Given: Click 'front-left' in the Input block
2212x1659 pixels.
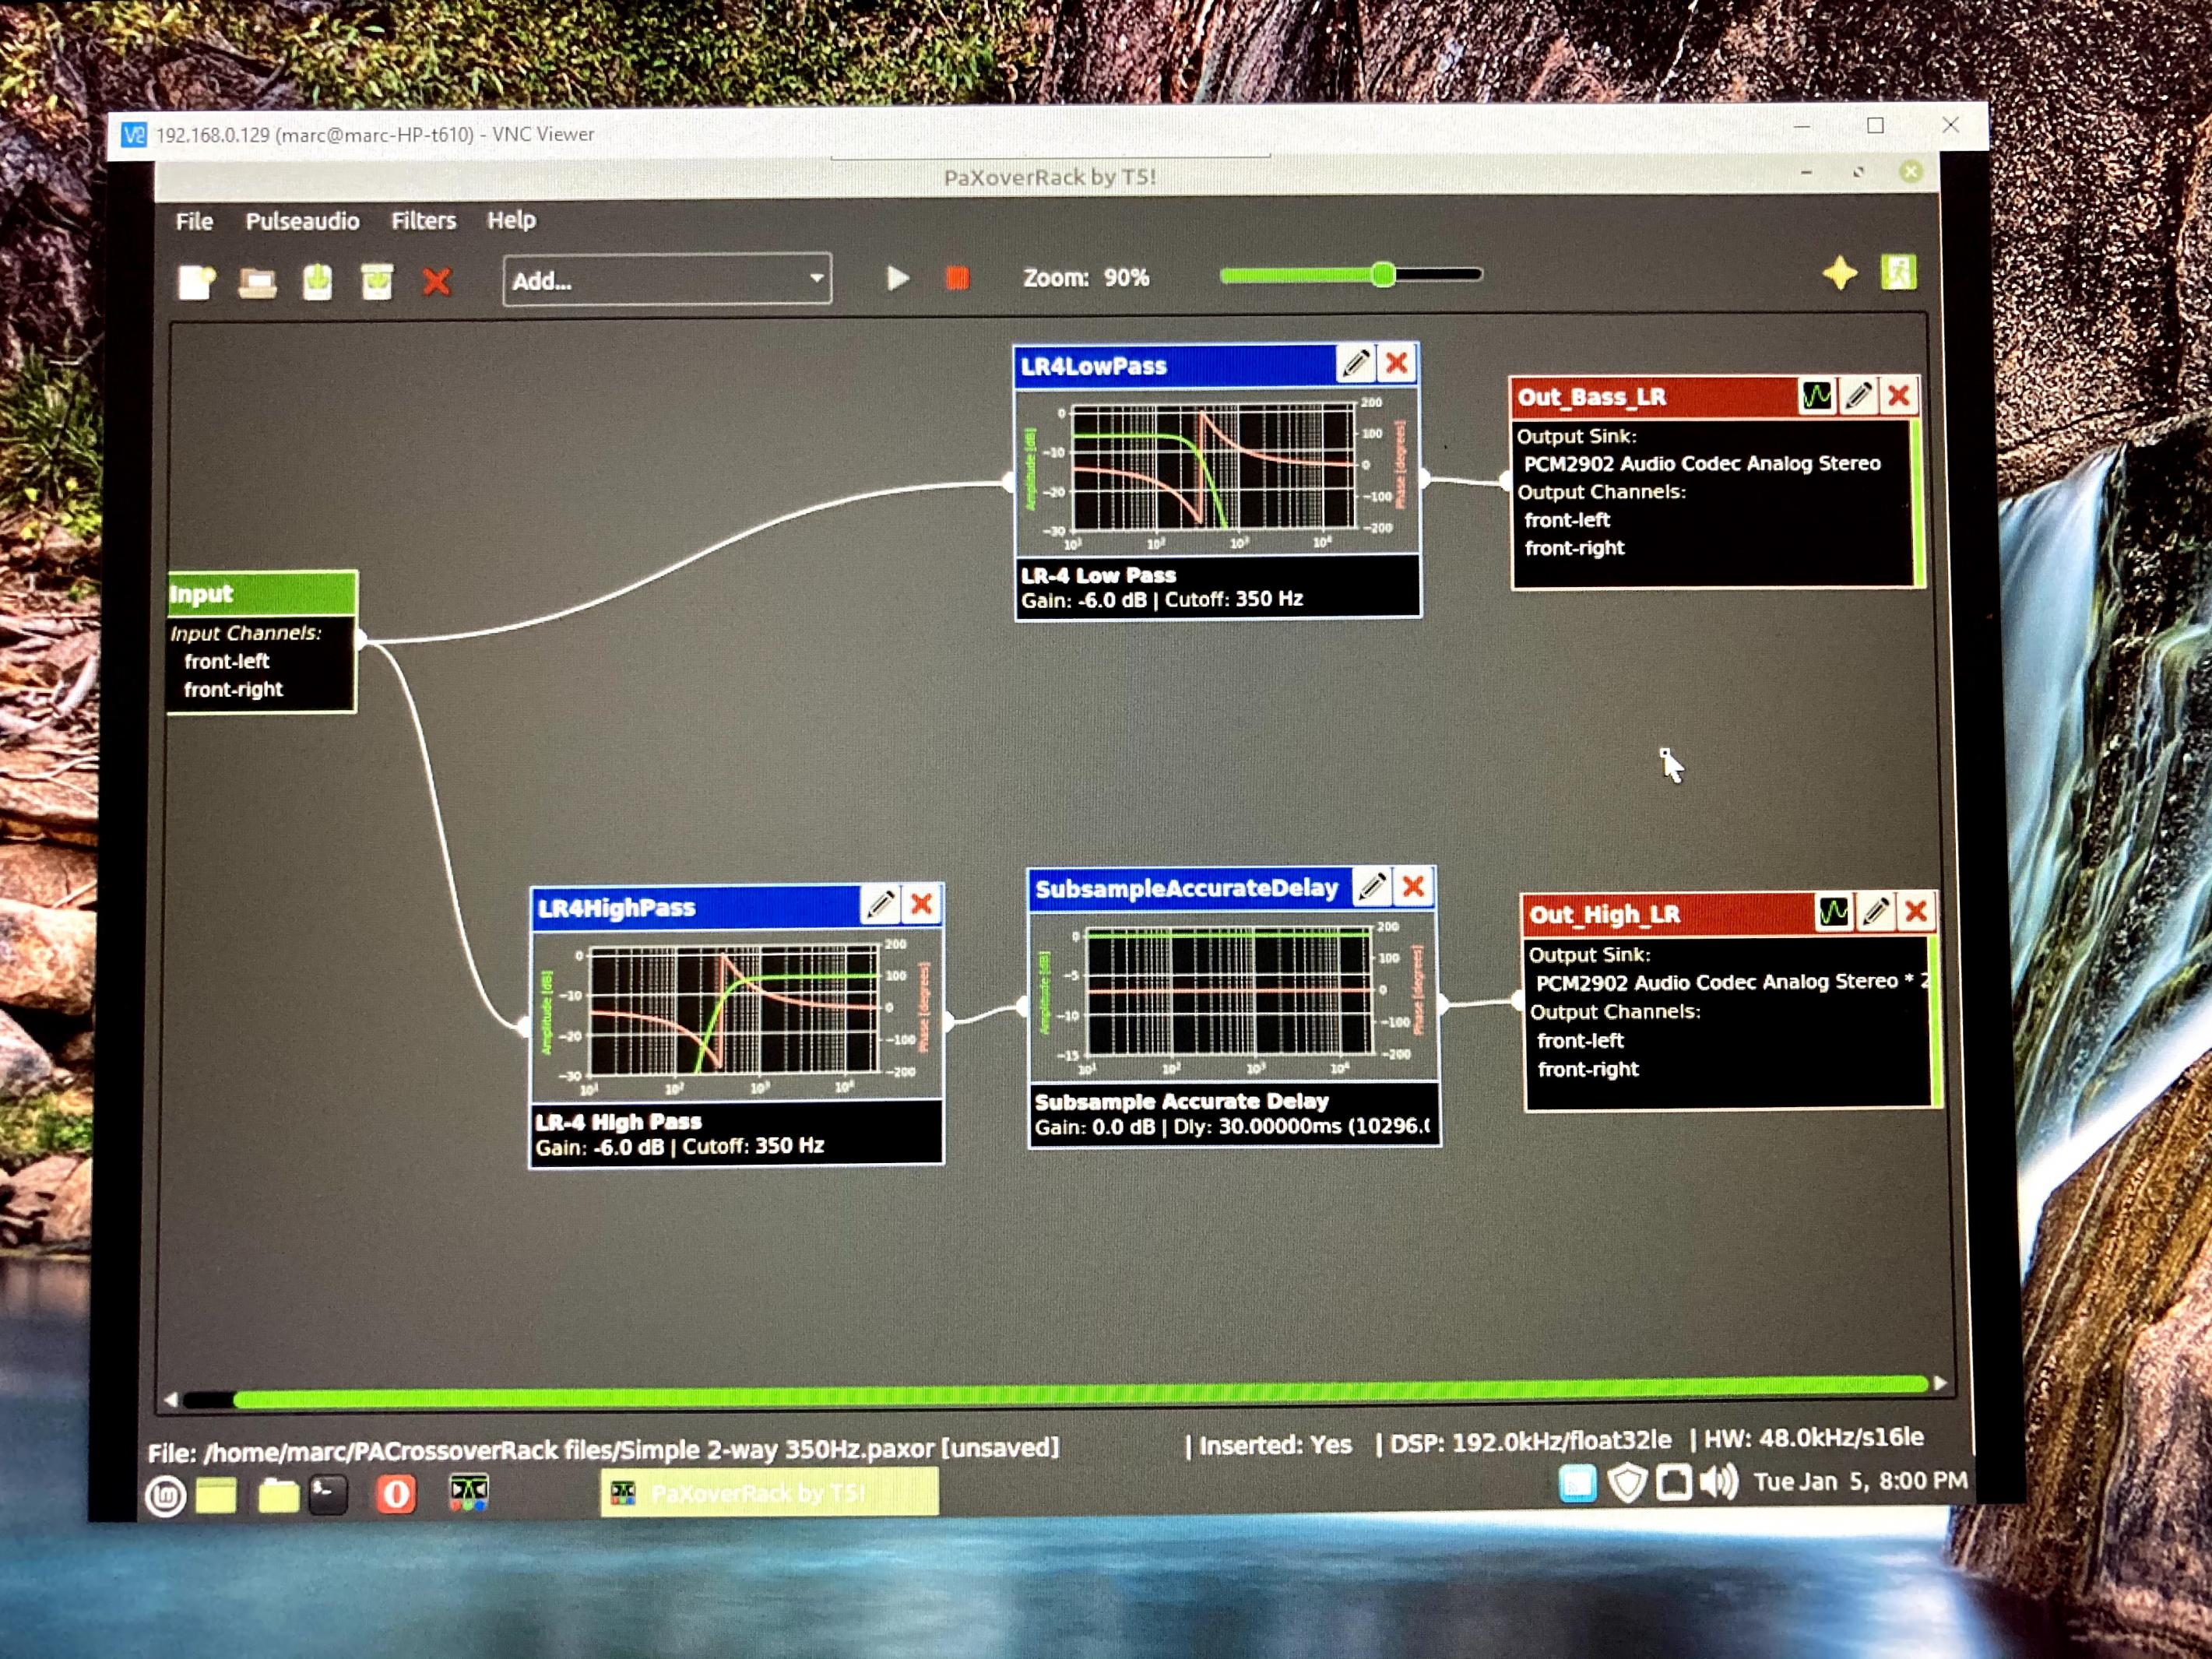Looking at the screenshot, I should [x=227, y=661].
